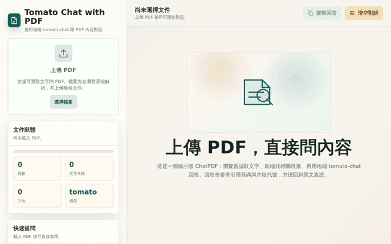Viewport: 391px width, 244px height.
Task: Click the '尚未載入 PDF。' status text
Action: pos(27,138)
